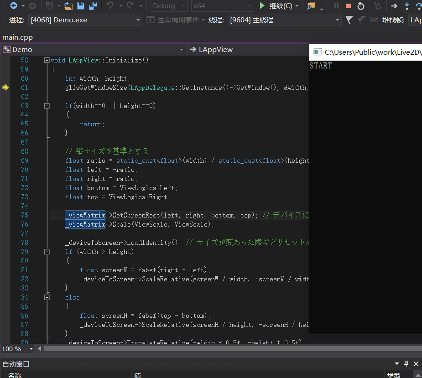This screenshot has height=378, width=422.
Task: Click the Open File folder icon
Action: click(x=68, y=6)
